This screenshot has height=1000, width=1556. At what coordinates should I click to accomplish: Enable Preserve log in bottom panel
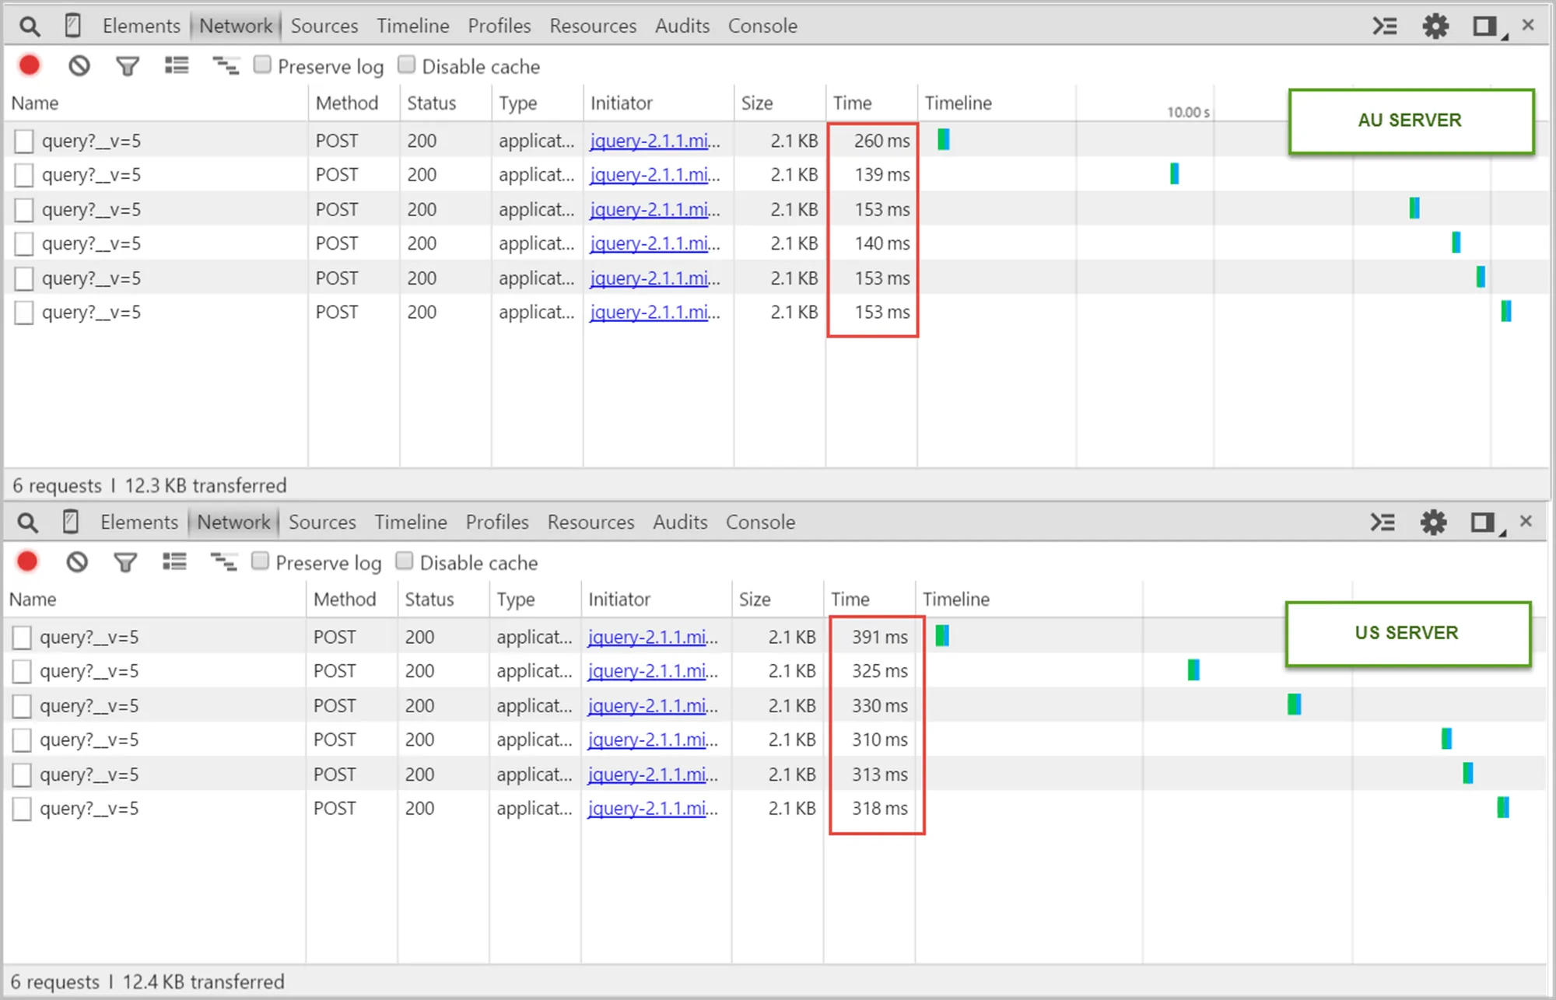(260, 561)
